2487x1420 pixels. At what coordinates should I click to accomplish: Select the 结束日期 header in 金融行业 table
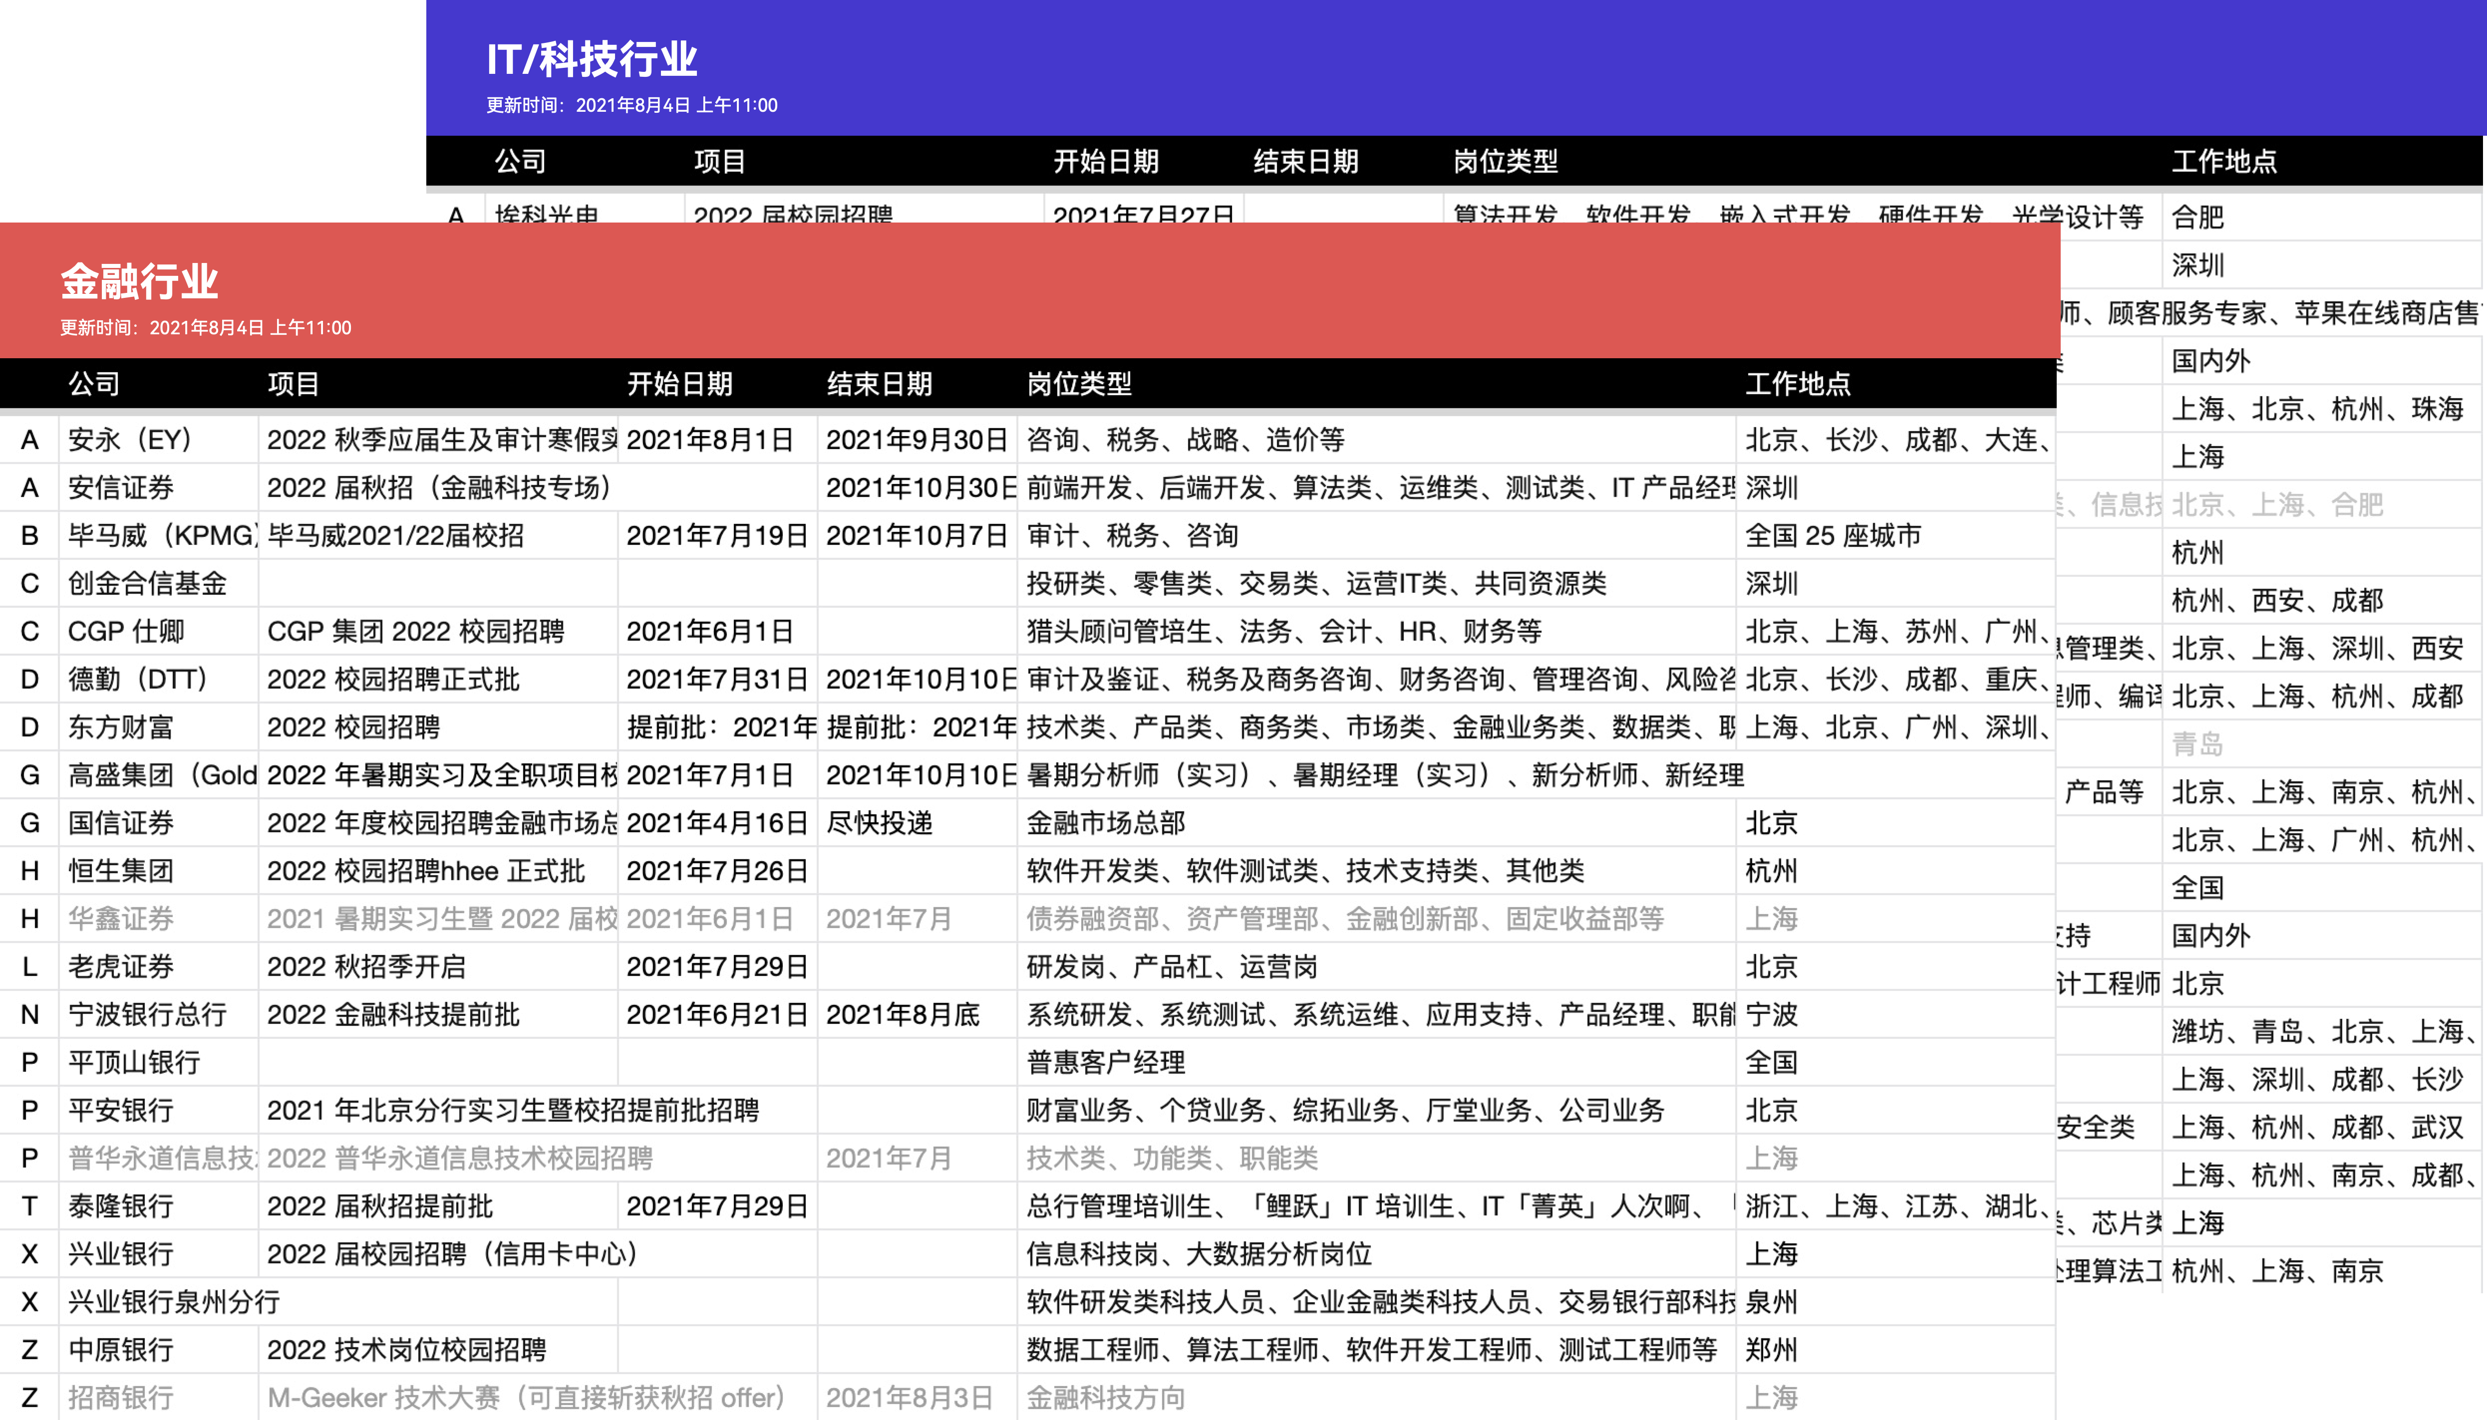[879, 383]
